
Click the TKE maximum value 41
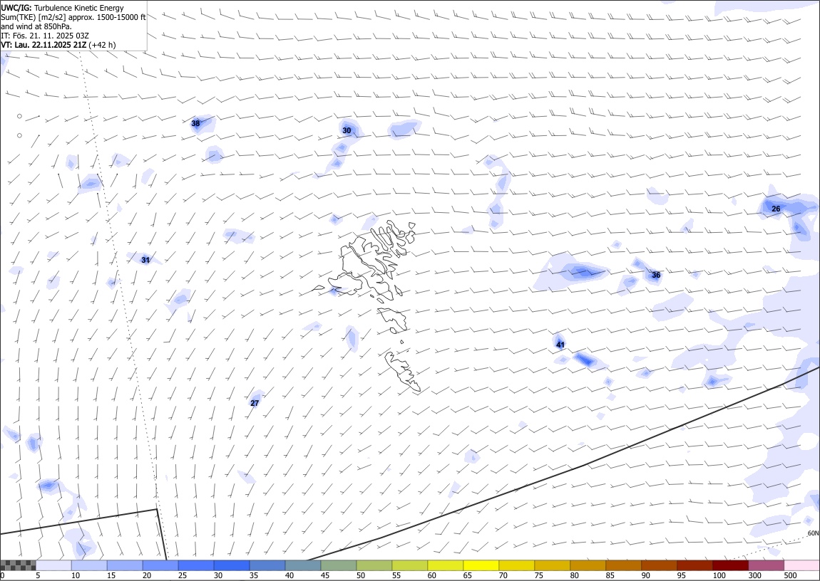tap(560, 345)
